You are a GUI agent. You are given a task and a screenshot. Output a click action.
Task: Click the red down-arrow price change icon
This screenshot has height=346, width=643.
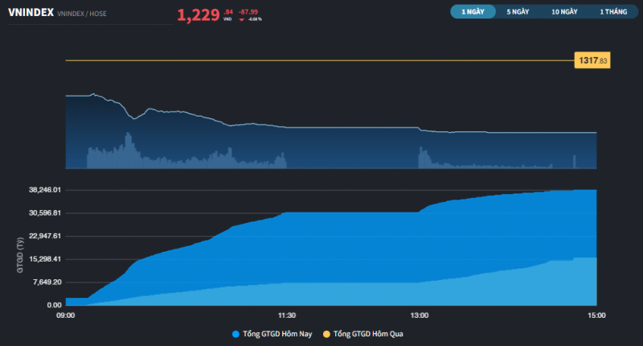tap(241, 19)
